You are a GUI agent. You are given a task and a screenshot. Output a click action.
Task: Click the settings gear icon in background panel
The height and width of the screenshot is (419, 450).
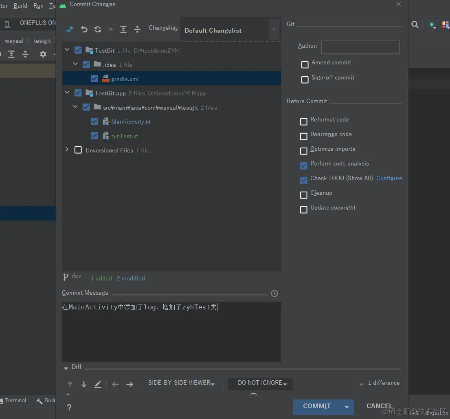[43, 54]
